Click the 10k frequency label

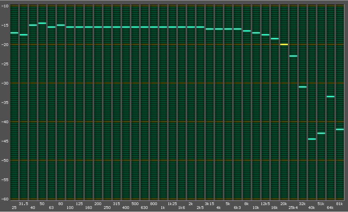coord(256,208)
